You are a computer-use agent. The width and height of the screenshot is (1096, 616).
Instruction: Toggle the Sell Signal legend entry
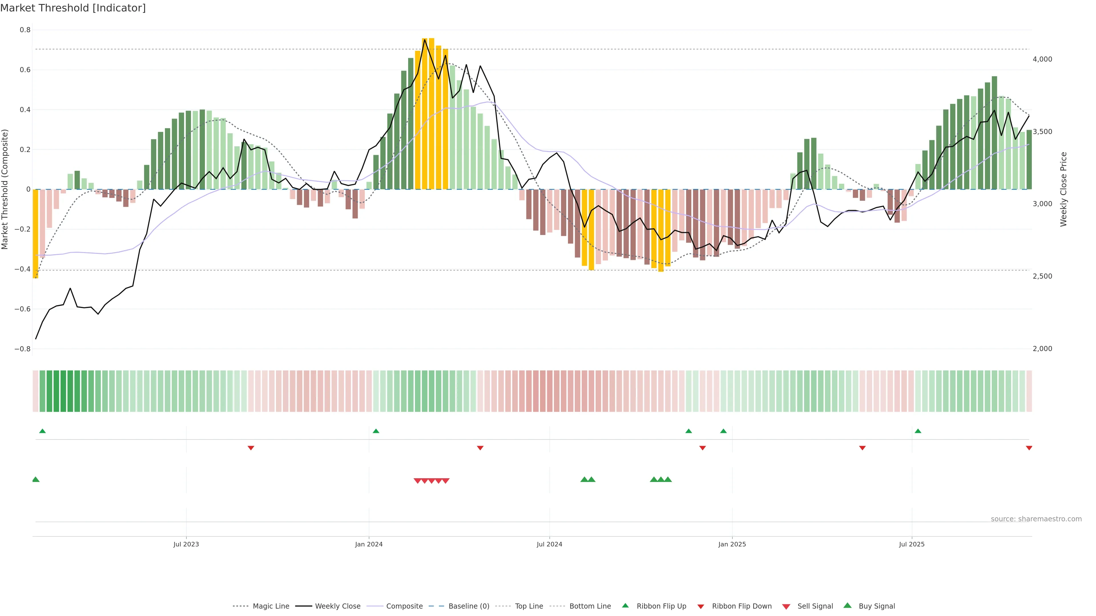815,606
